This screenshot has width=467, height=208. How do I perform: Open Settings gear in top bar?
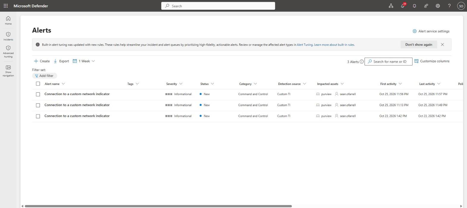click(438, 6)
